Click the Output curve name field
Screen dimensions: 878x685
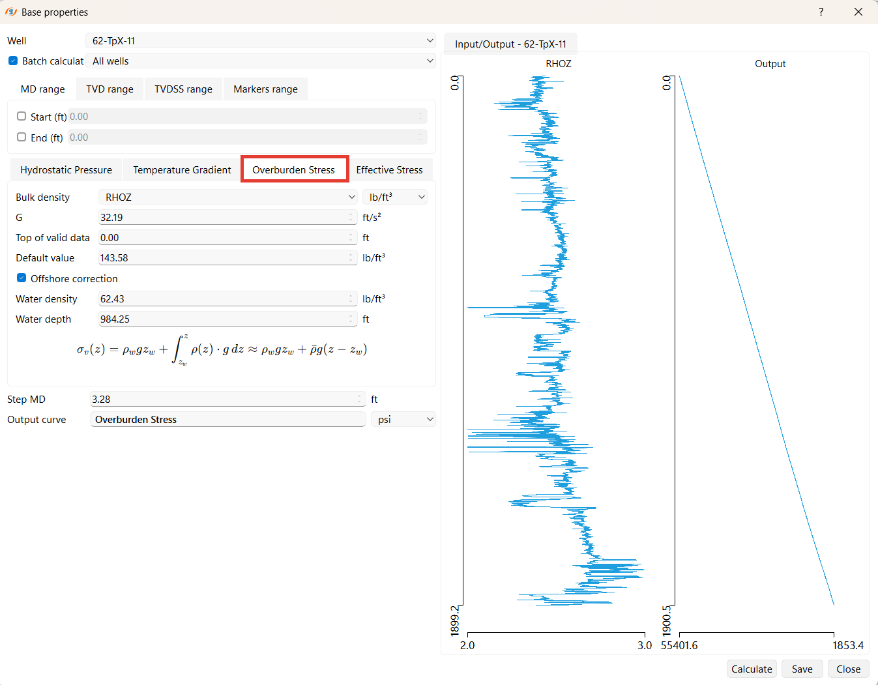point(228,420)
